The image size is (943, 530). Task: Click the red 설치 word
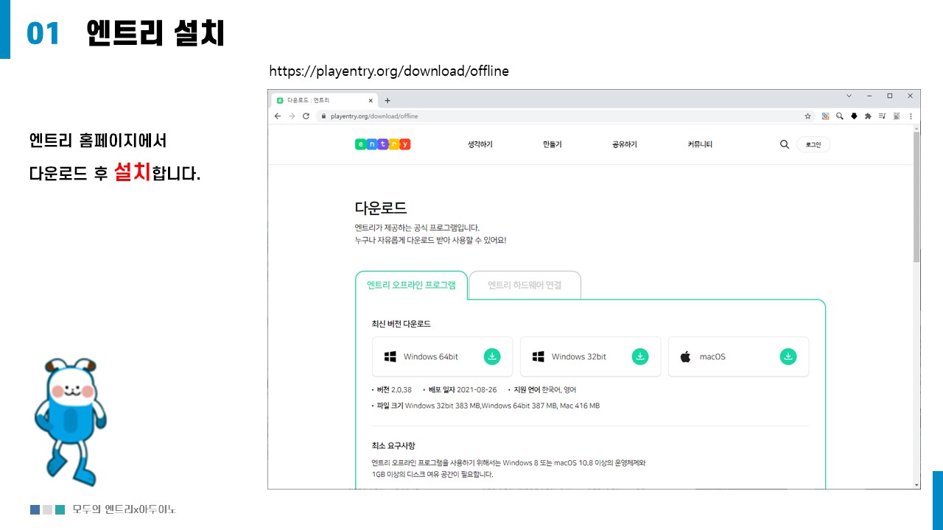point(133,172)
